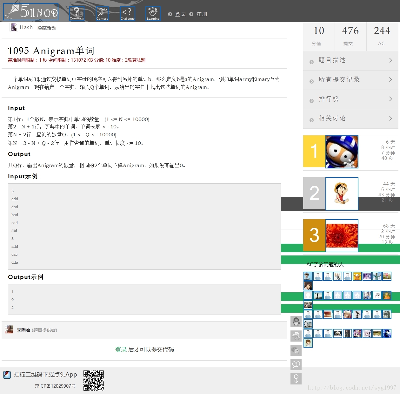The image size is (400, 394).
Task: Click the gray rank 2 badge
Action: click(314, 193)
